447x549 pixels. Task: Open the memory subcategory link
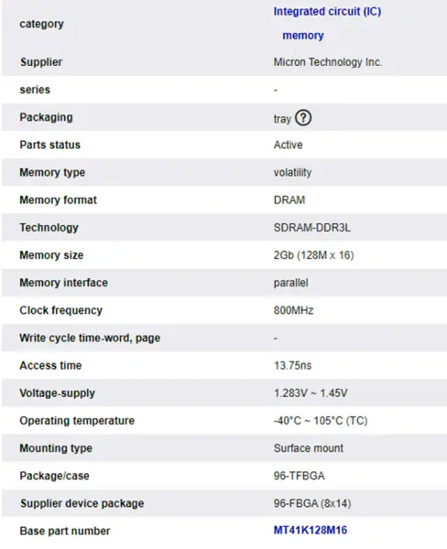click(x=303, y=36)
